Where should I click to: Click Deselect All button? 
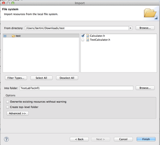[x=67, y=78]
